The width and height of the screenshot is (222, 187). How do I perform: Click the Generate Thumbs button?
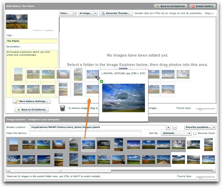point(116,13)
